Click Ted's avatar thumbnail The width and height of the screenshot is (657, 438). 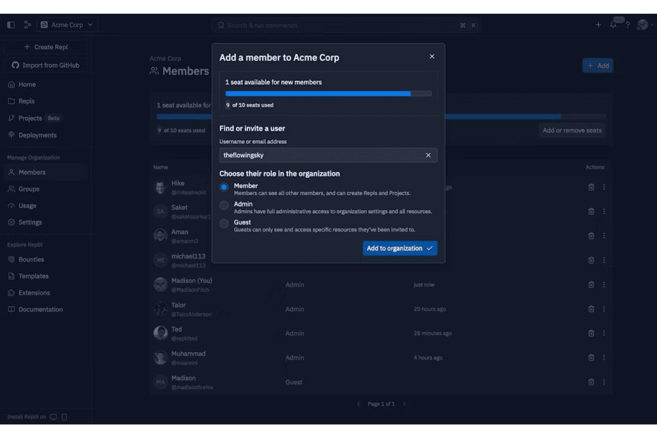(160, 333)
